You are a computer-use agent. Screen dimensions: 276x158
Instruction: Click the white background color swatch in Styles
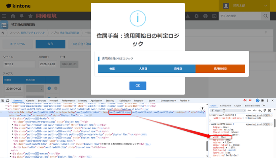coord(230,148)
